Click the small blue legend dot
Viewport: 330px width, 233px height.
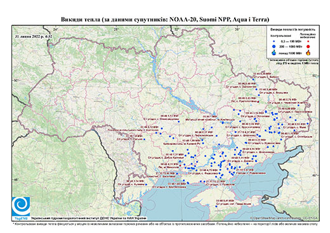tap(274, 41)
